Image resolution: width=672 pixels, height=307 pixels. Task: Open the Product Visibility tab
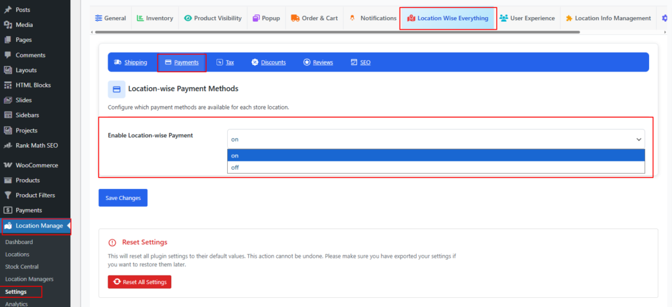pyautogui.click(x=213, y=18)
